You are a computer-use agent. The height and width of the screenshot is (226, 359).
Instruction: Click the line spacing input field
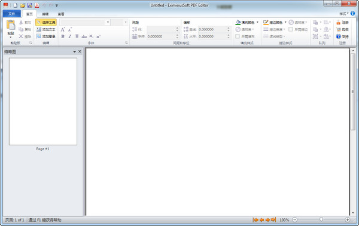tap(161, 29)
